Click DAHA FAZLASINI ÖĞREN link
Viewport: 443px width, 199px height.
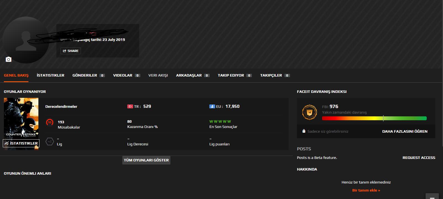[x=405, y=131]
